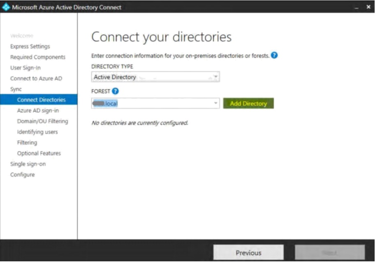Viewport: 375px width, 263px height.
Task: Select Welcome in the sidebar
Action: 22,36
